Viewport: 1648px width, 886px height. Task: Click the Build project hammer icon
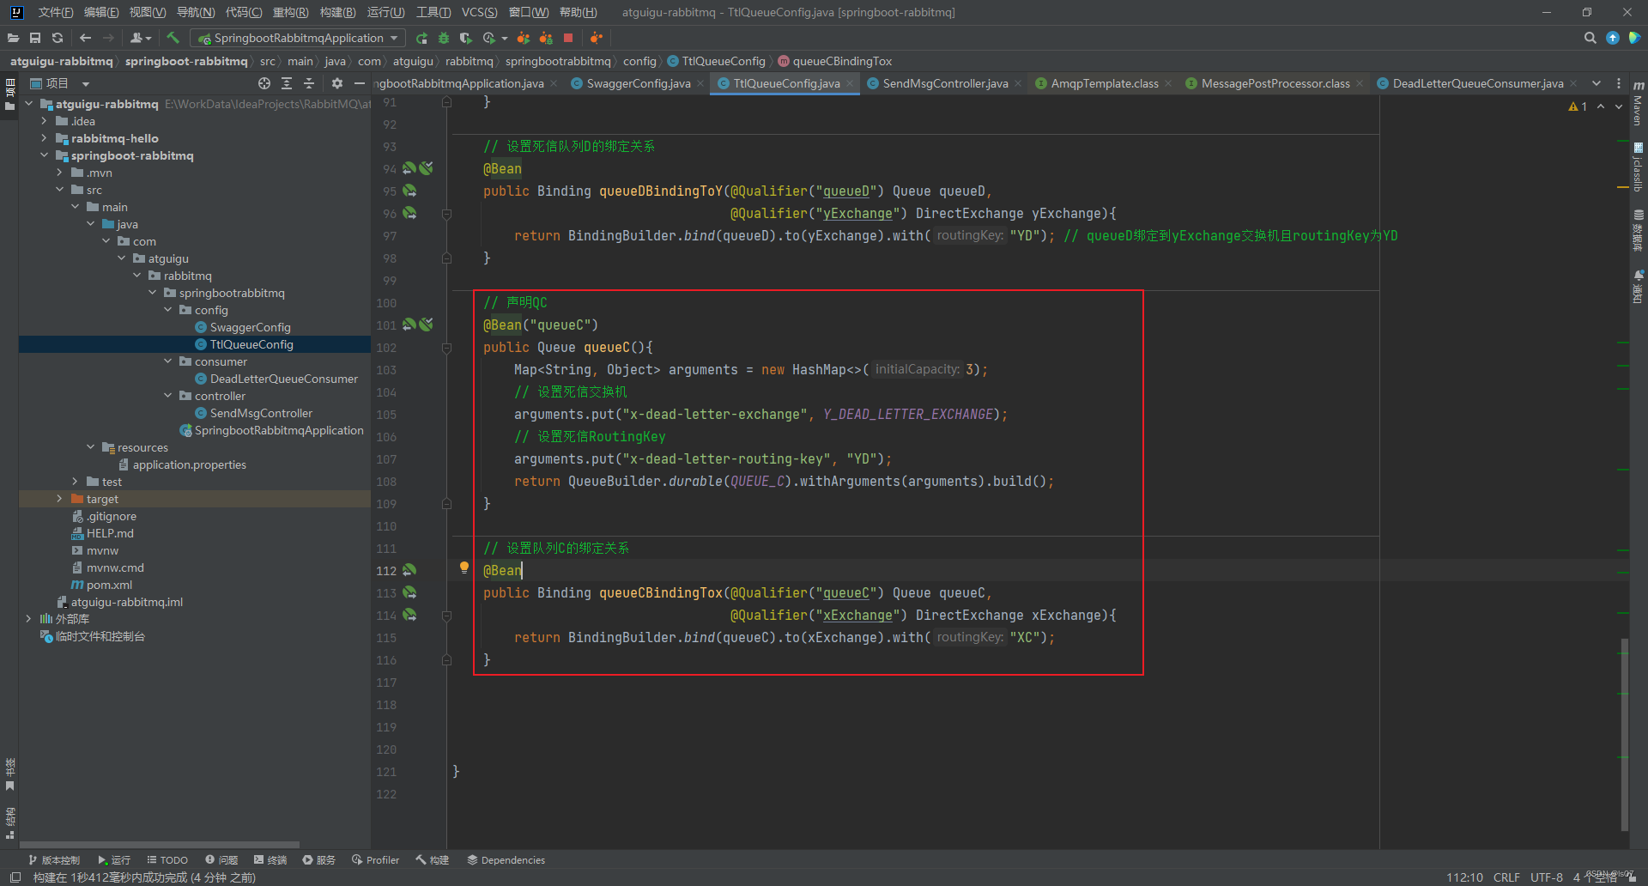click(173, 38)
